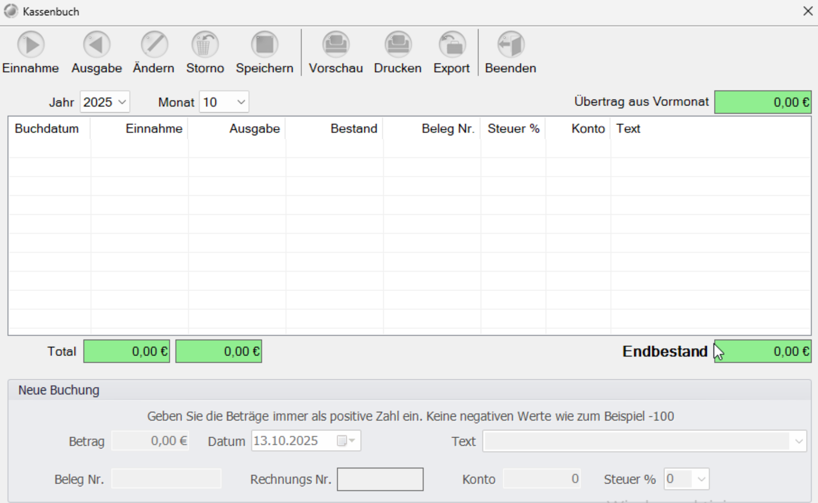The width and height of the screenshot is (818, 503).
Task: Click the Kassenbuch window title icon
Action: [x=11, y=11]
